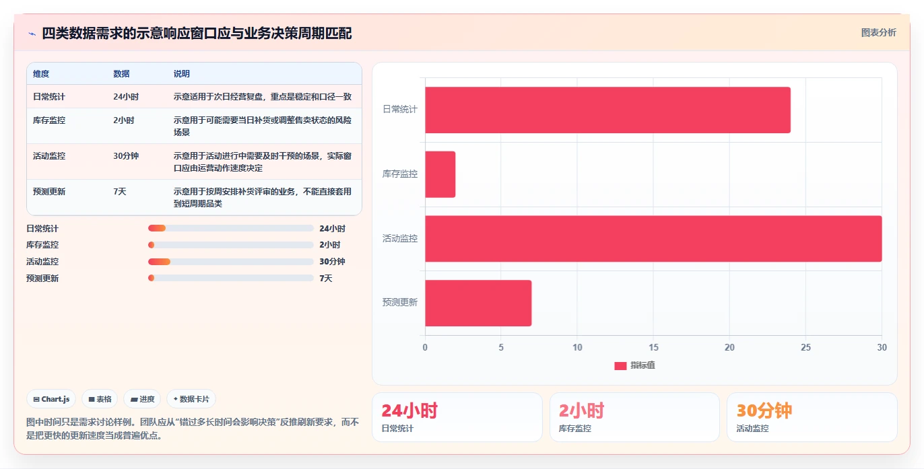Click the lightning icon beside the title
The height and width of the screenshot is (469, 924).
32,34
